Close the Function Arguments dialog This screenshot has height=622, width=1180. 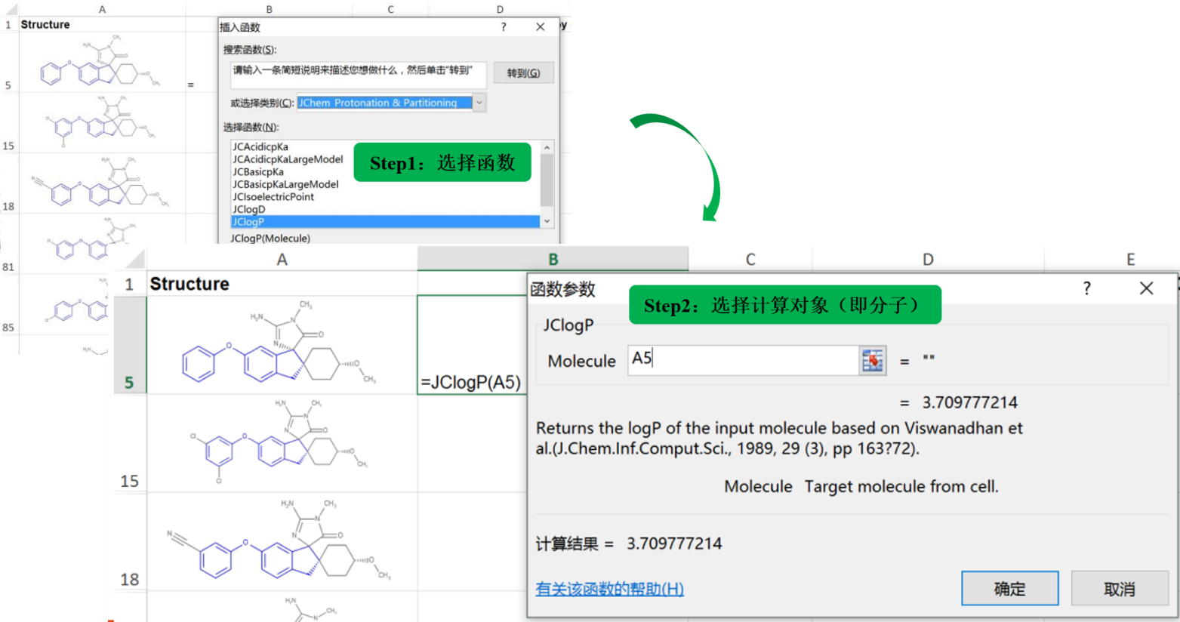1146,288
